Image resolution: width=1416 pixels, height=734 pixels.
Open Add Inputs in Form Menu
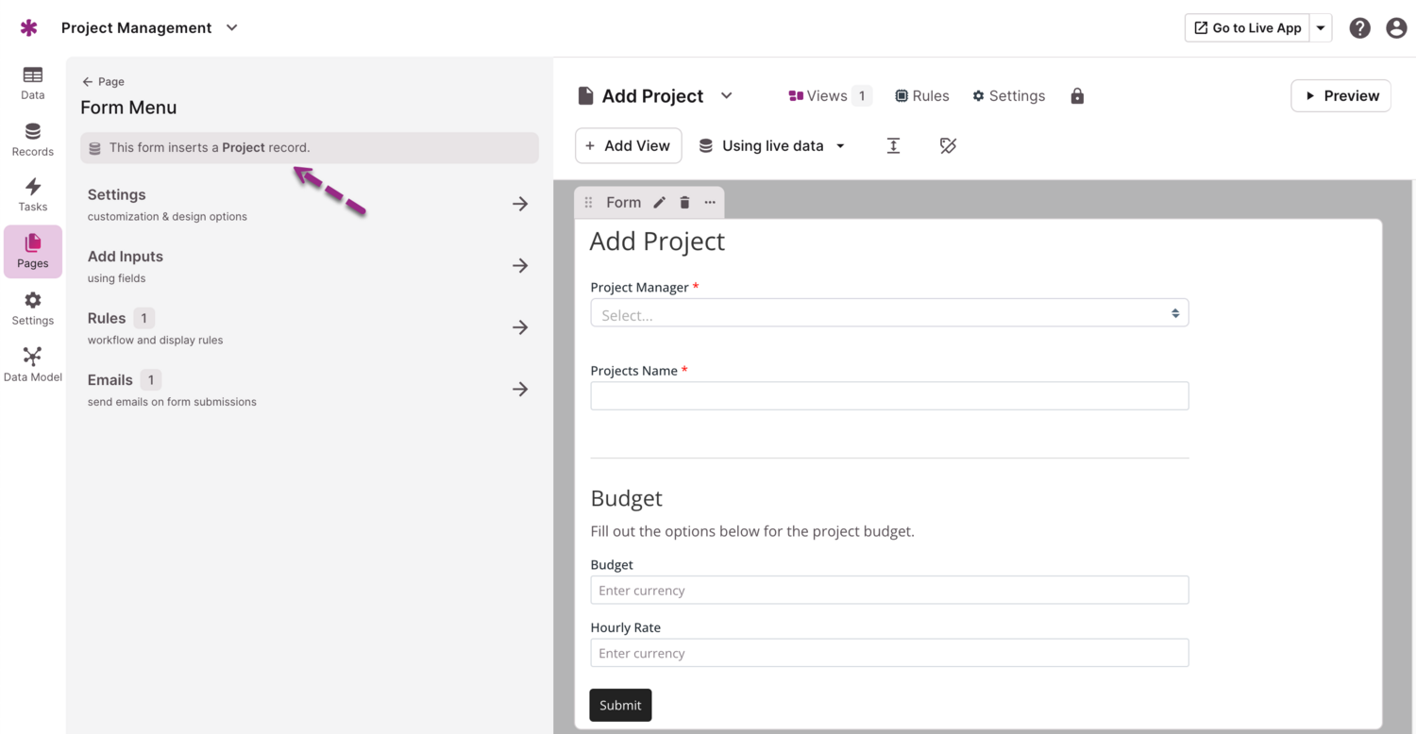(308, 266)
